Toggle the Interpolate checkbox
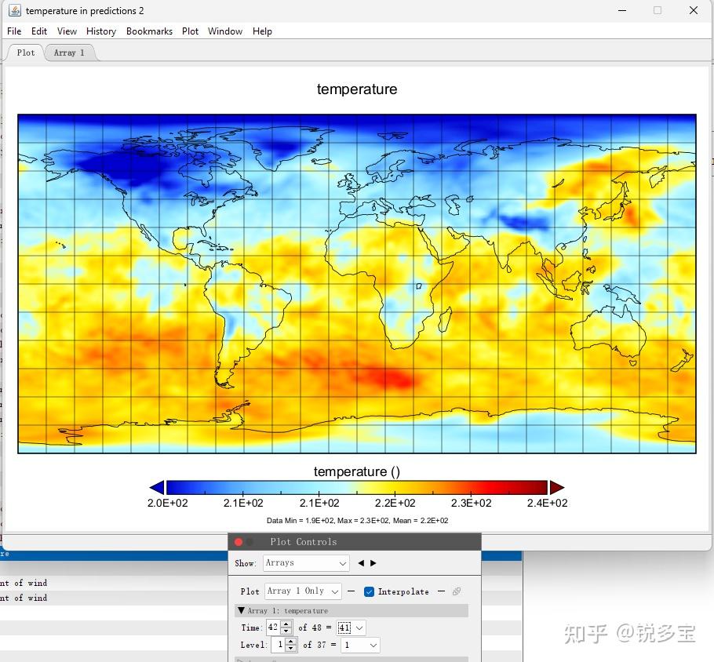714x662 pixels. 369,591
